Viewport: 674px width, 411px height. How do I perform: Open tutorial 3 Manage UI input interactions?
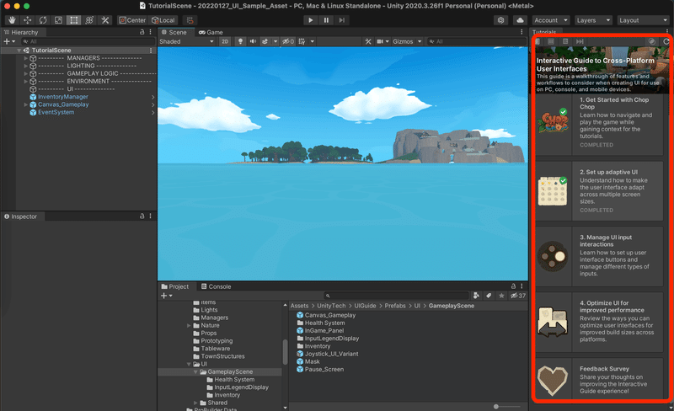599,257
